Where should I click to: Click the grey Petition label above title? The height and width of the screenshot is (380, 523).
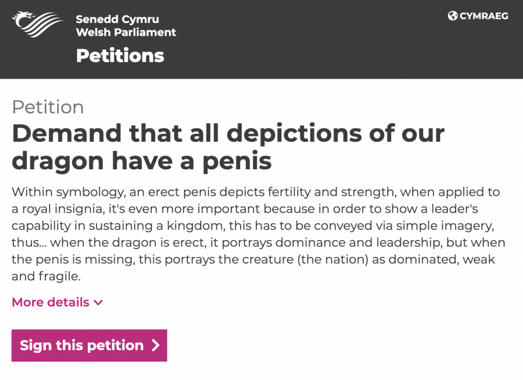point(47,107)
